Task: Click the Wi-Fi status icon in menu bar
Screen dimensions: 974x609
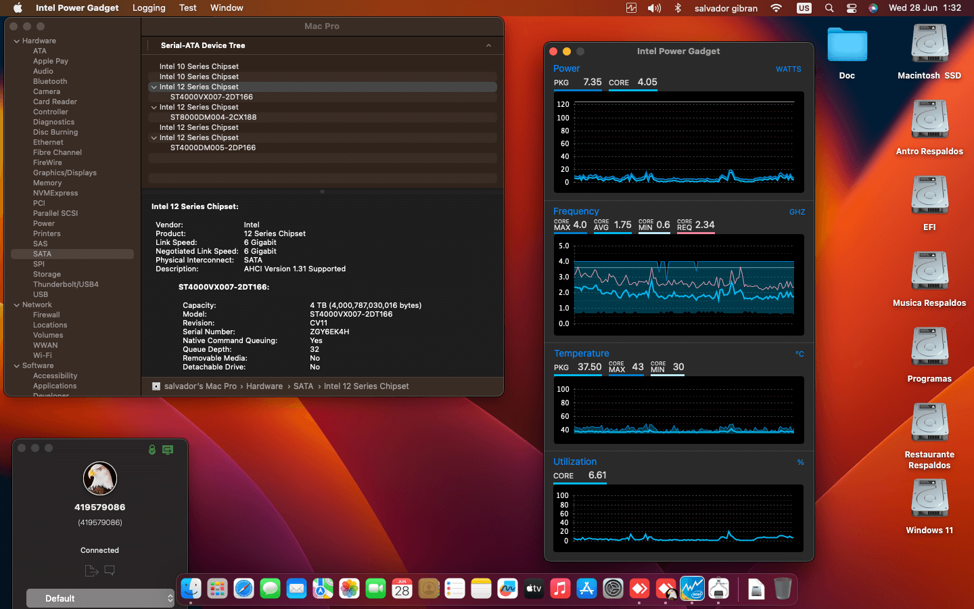Action: pos(776,8)
